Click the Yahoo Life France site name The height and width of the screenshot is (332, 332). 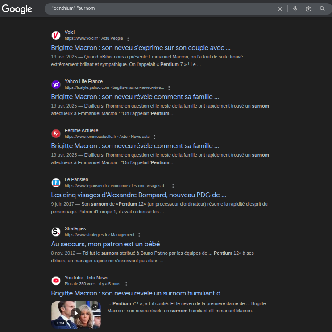point(83,82)
